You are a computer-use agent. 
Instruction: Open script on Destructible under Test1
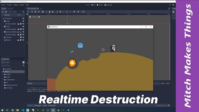21,24
